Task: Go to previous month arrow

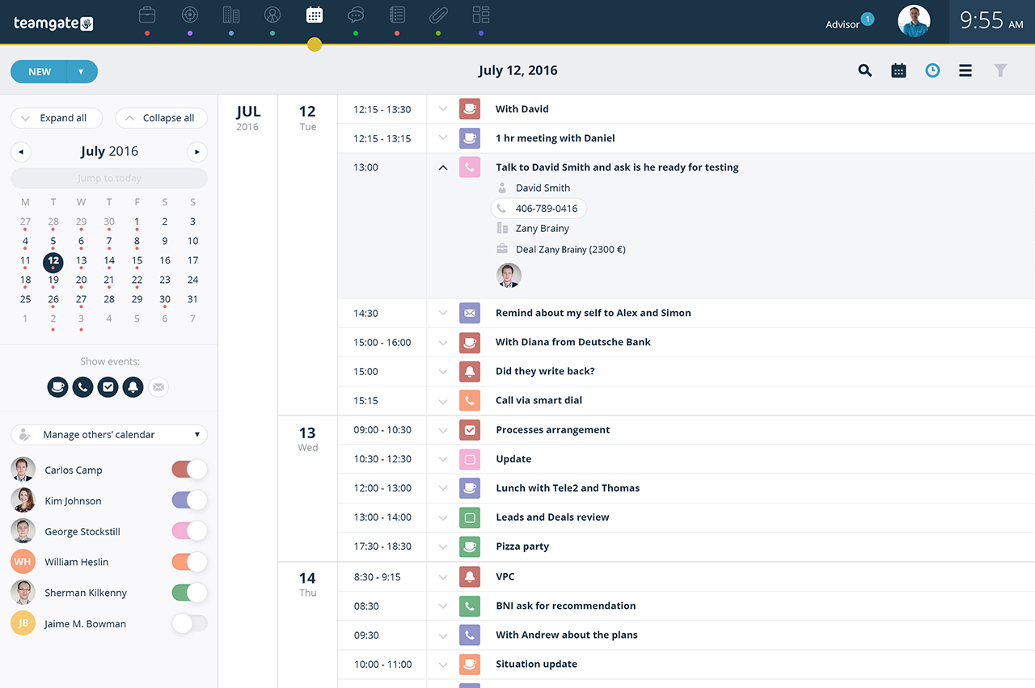Action: [x=20, y=151]
